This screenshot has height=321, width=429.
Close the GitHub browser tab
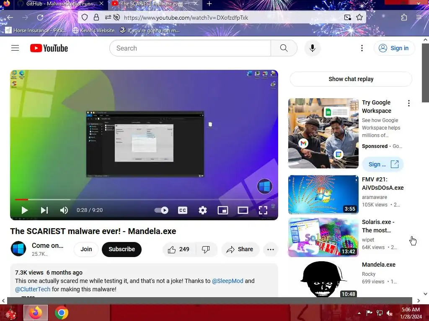pos(101,4)
